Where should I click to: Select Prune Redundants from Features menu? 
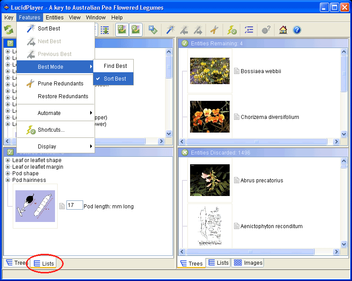(60, 84)
